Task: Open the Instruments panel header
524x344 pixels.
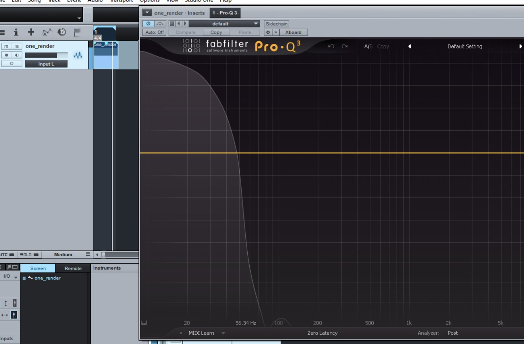Action: tap(114, 268)
